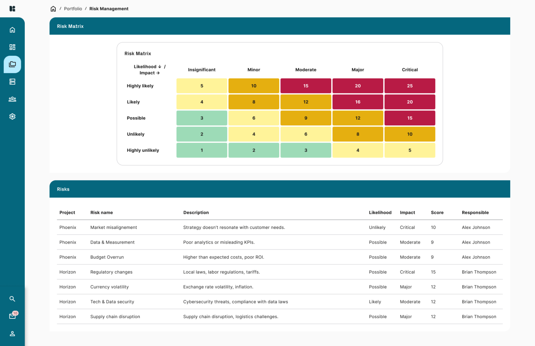The width and height of the screenshot is (535, 346).
Task: Open your user profile at bottom of sidebar
Action: pyautogui.click(x=12, y=333)
